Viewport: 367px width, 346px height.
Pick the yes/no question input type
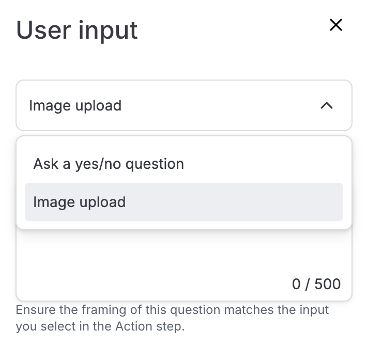click(x=109, y=164)
